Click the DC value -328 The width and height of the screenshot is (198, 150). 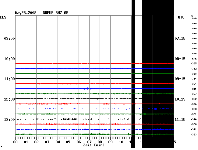tap(193, 109)
